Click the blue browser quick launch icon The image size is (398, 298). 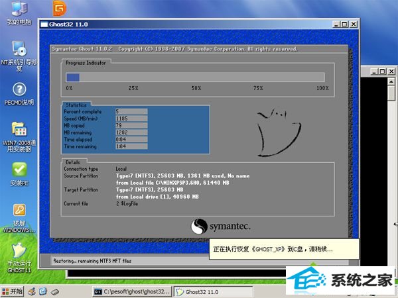click(x=43, y=291)
